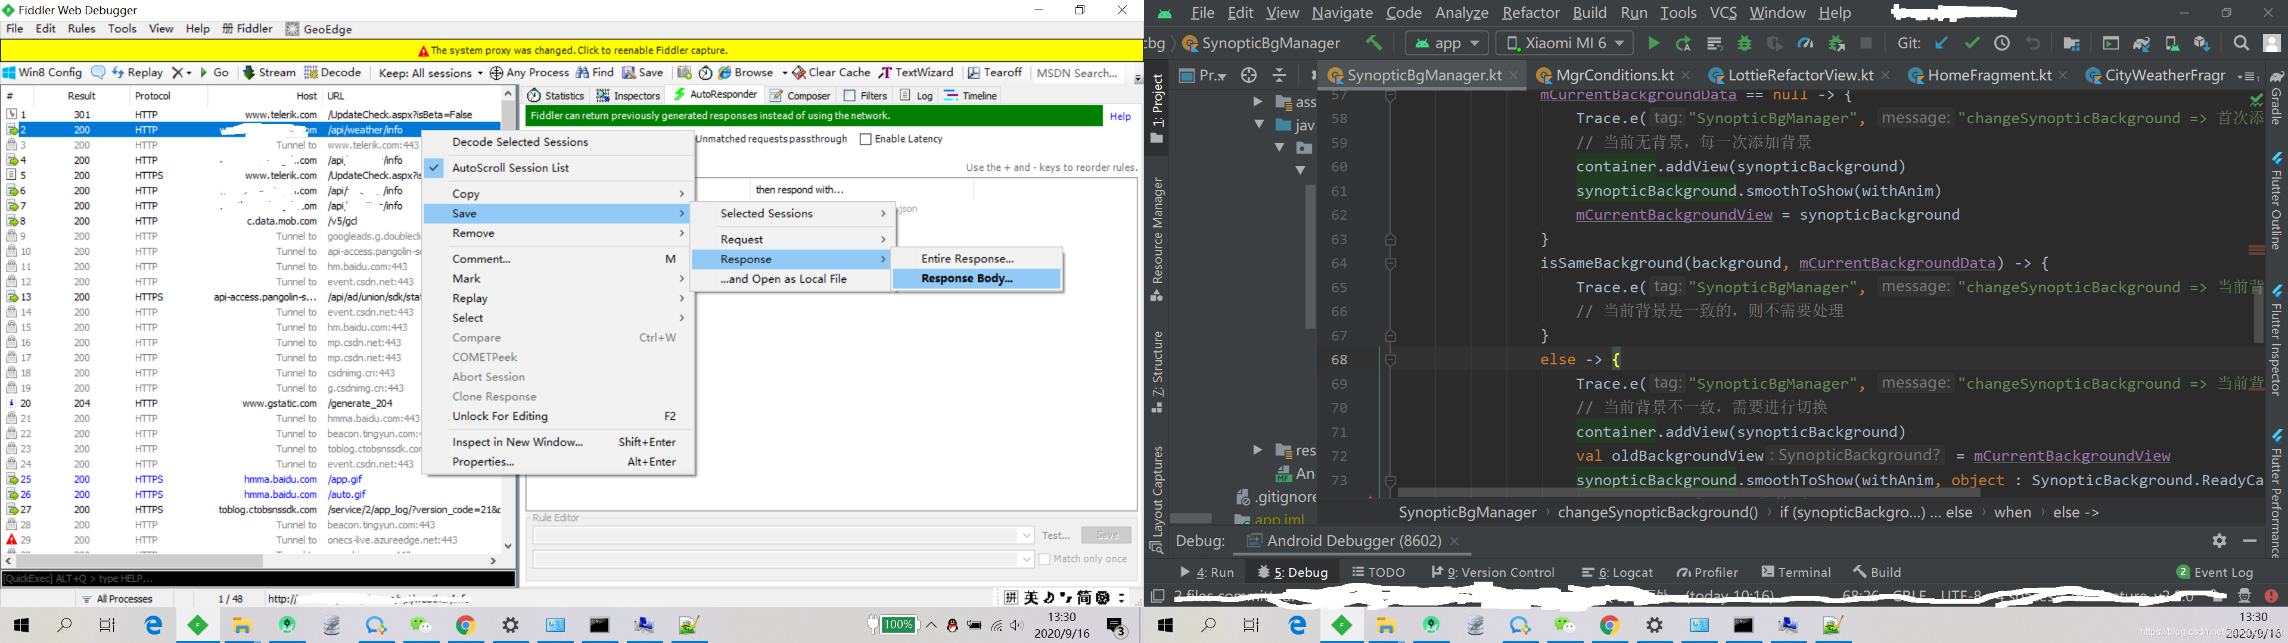Open Event Log tool window
2288x643 pixels.
pos(2215,573)
